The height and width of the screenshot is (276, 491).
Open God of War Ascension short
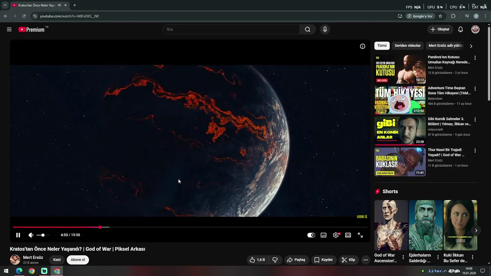point(391,225)
